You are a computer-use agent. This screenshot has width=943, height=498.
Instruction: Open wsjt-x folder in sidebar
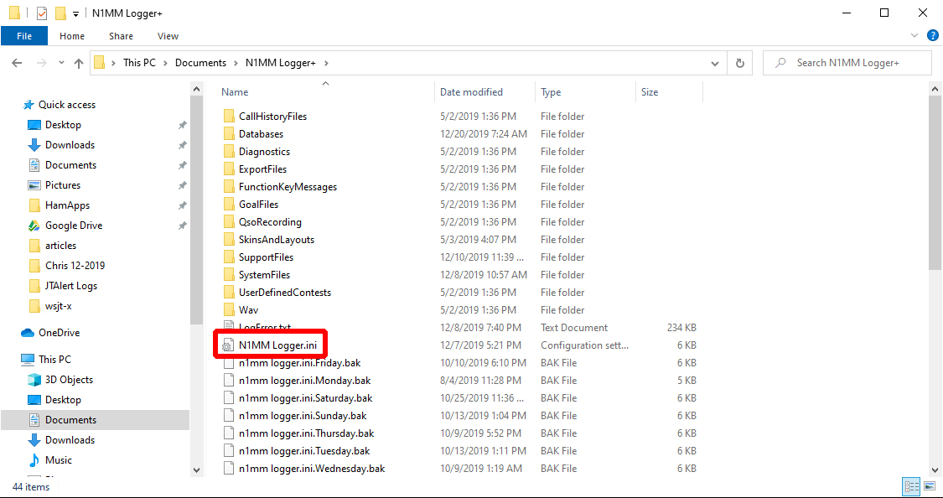point(59,306)
